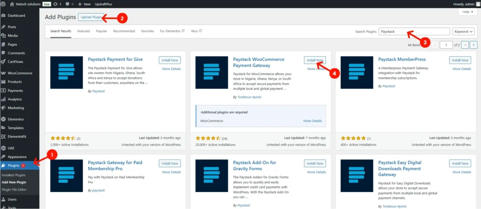Click the current page number field
Viewport: 481px width, 209px height.
(x=446, y=45)
